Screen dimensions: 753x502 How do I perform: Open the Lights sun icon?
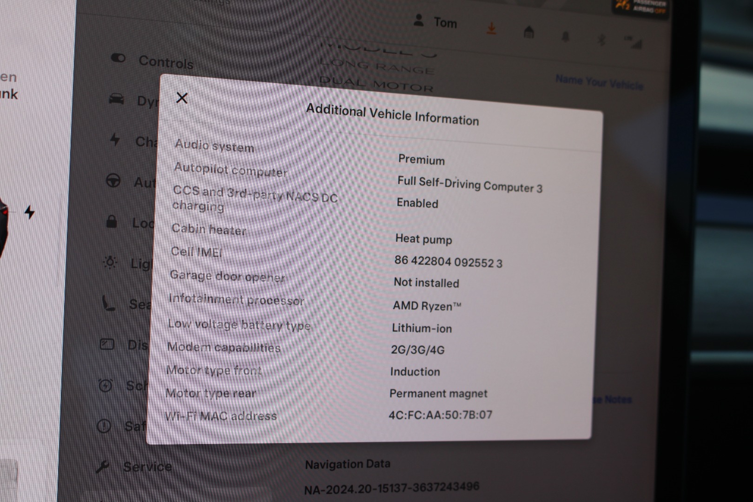coord(110,263)
